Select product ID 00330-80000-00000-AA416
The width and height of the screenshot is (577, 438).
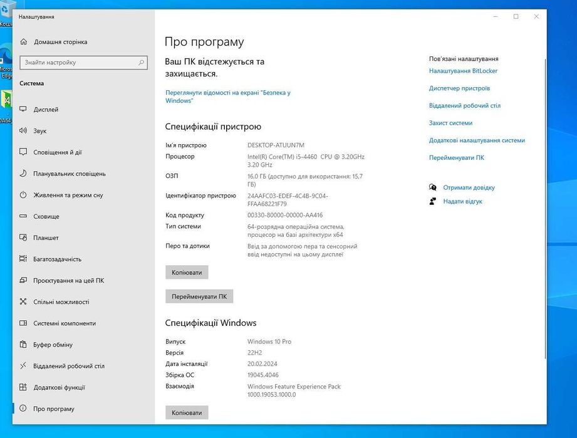coord(285,215)
